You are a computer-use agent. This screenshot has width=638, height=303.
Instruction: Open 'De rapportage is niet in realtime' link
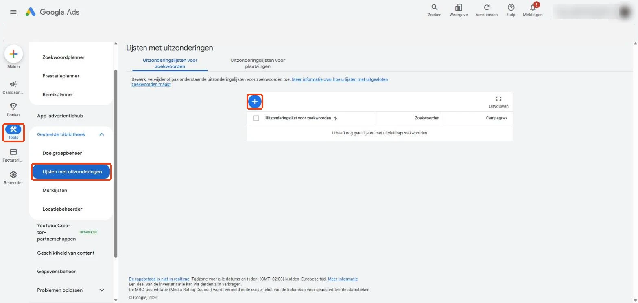tap(159, 279)
